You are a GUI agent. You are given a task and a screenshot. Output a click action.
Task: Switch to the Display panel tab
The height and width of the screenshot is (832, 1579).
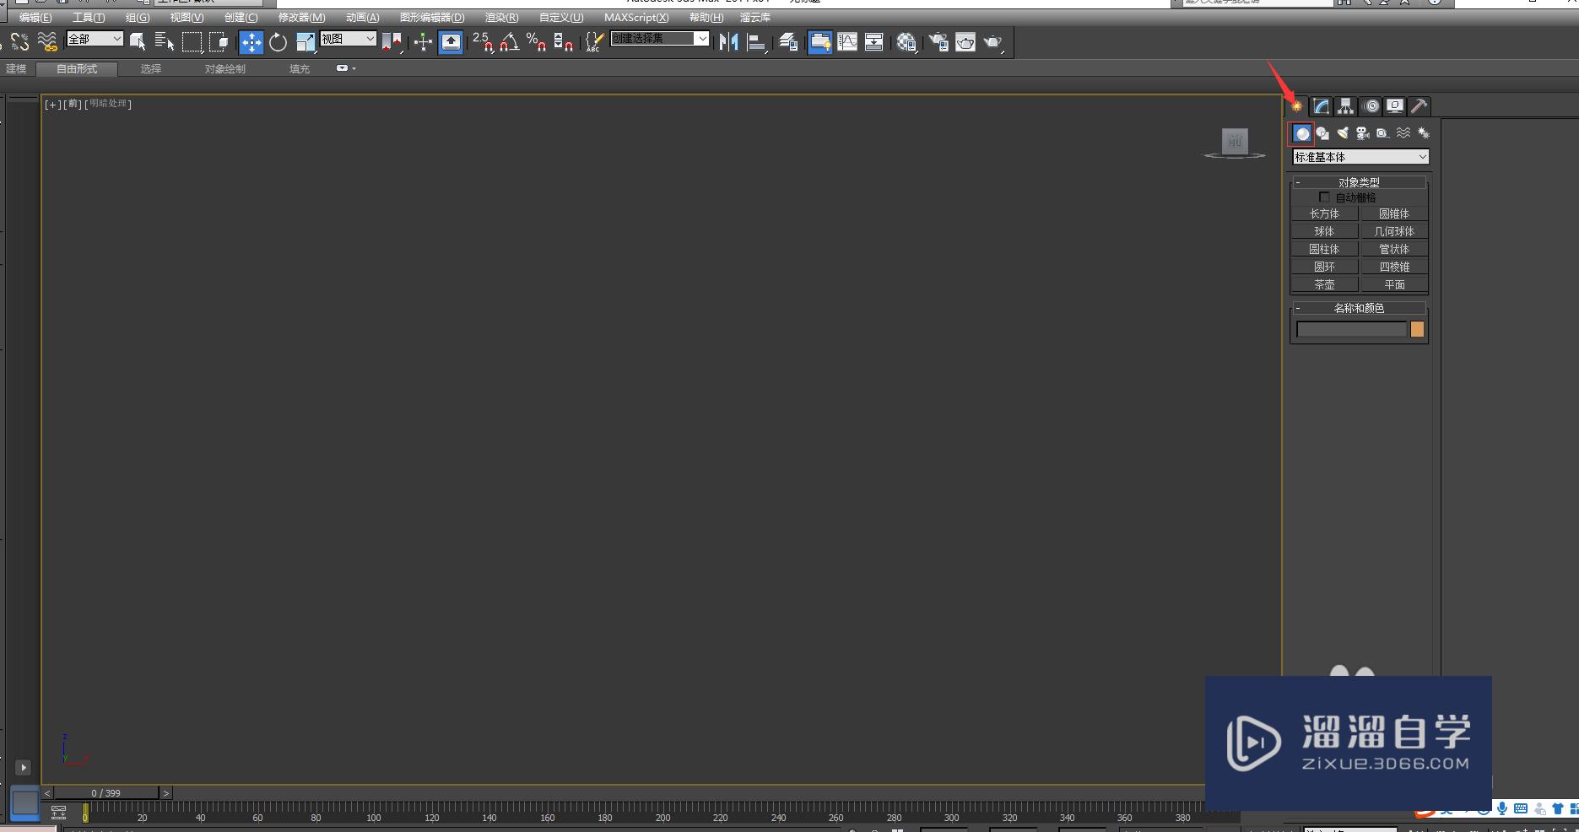coord(1395,105)
